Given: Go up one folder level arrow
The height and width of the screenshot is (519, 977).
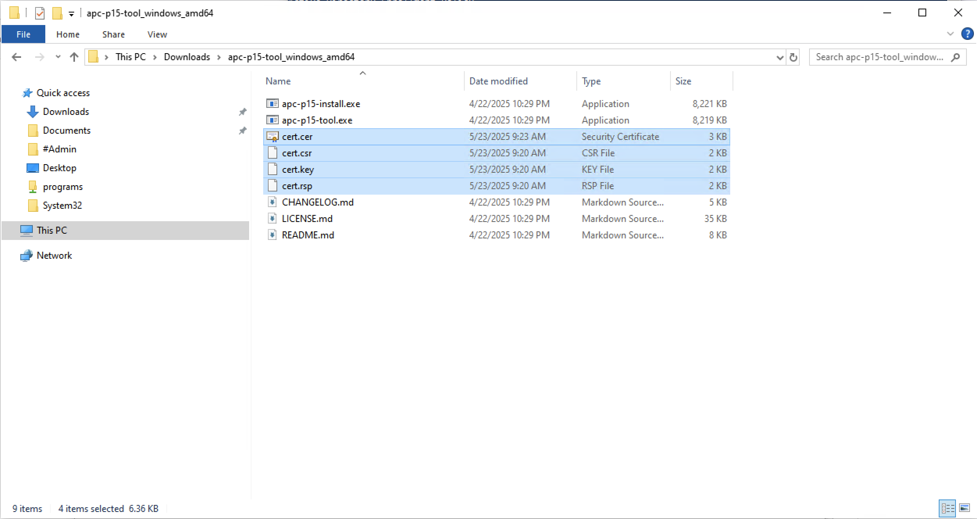Looking at the screenshot, I should 74,57.
